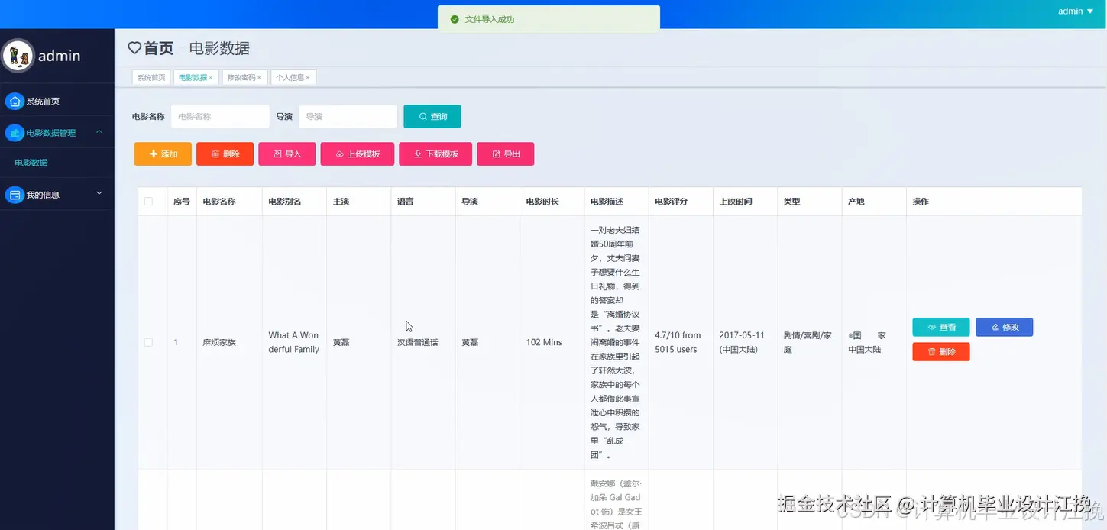Tick the select-all checkbox in table header

pyautogui.click(x=148, y=202)
